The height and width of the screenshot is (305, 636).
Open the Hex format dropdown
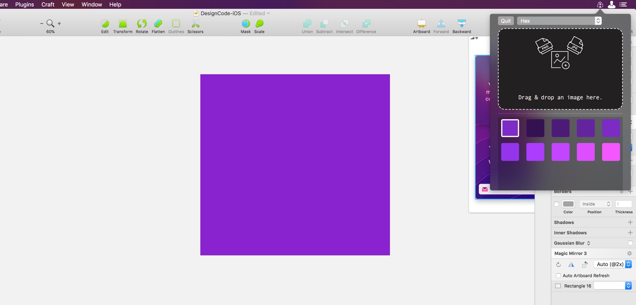pos(559,21)
